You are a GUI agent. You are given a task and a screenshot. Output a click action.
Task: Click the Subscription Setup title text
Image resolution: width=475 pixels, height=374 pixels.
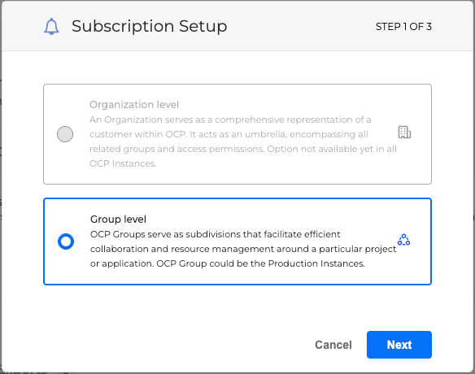click(x=150, y=26)
